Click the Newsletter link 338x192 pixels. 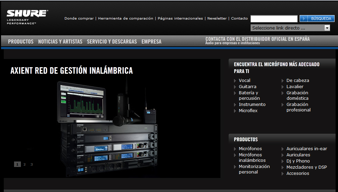point(217,19)
